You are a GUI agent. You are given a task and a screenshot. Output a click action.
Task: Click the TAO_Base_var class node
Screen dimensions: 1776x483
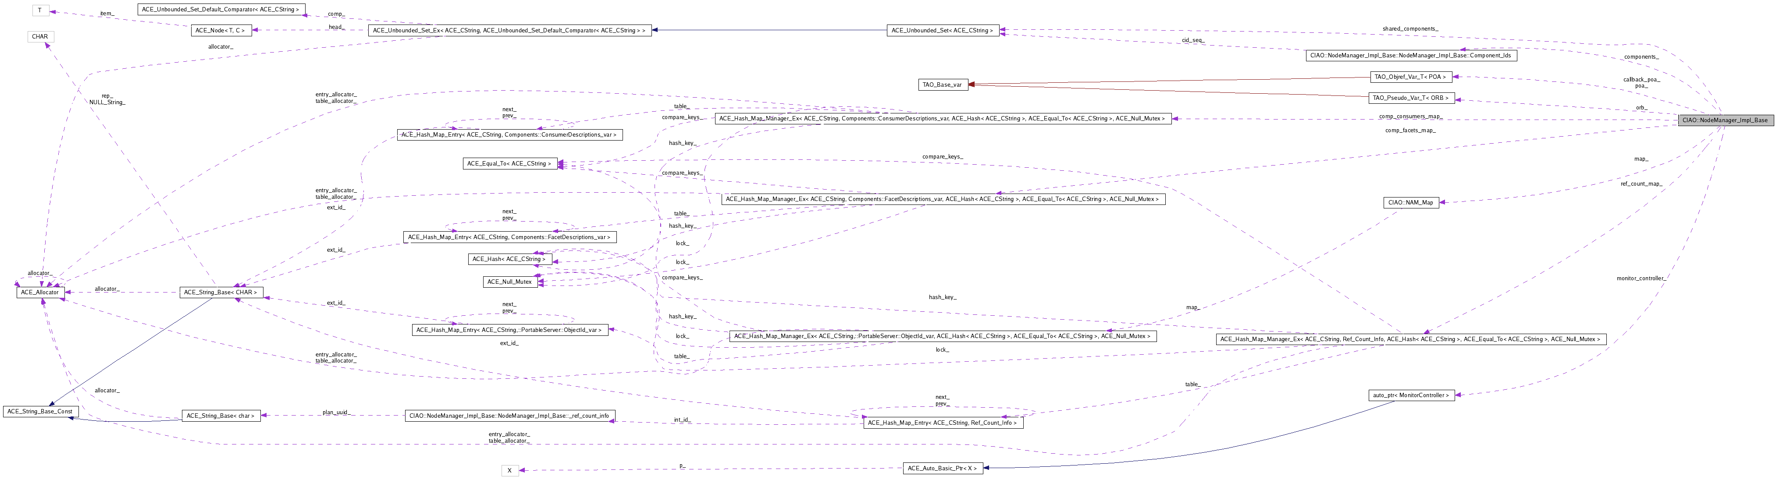[943, 85]
